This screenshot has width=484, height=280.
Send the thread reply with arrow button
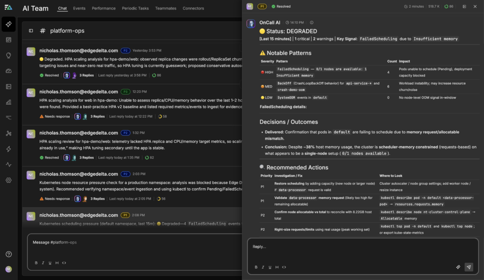(x=468, y=267)
